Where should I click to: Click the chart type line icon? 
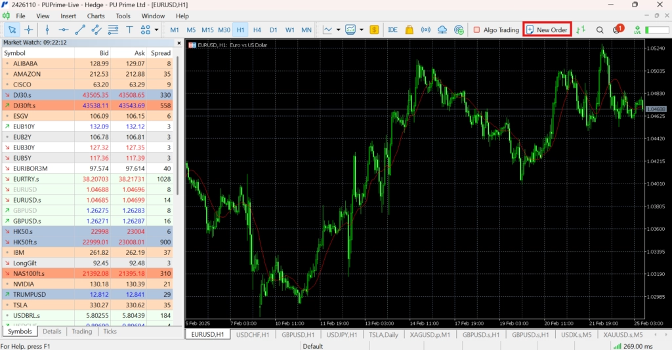point(327,30)
